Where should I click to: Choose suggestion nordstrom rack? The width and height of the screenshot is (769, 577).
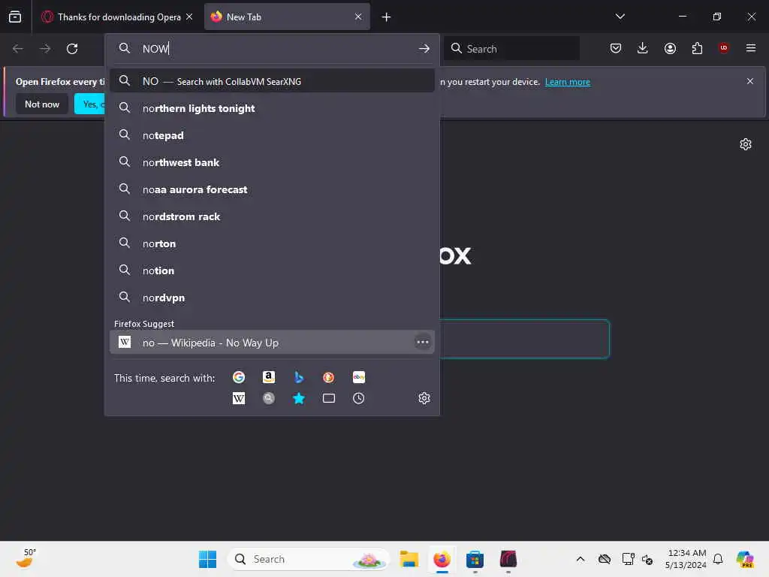tap(272, 216)
